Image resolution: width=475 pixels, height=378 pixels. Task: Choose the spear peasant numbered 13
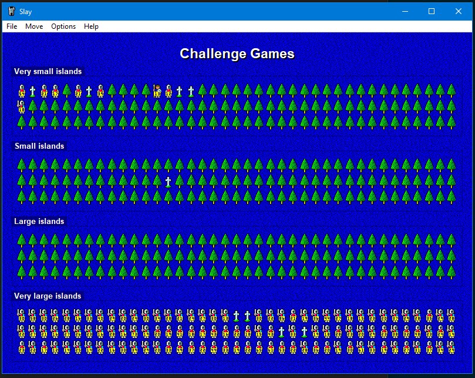(x=157, y=91)
